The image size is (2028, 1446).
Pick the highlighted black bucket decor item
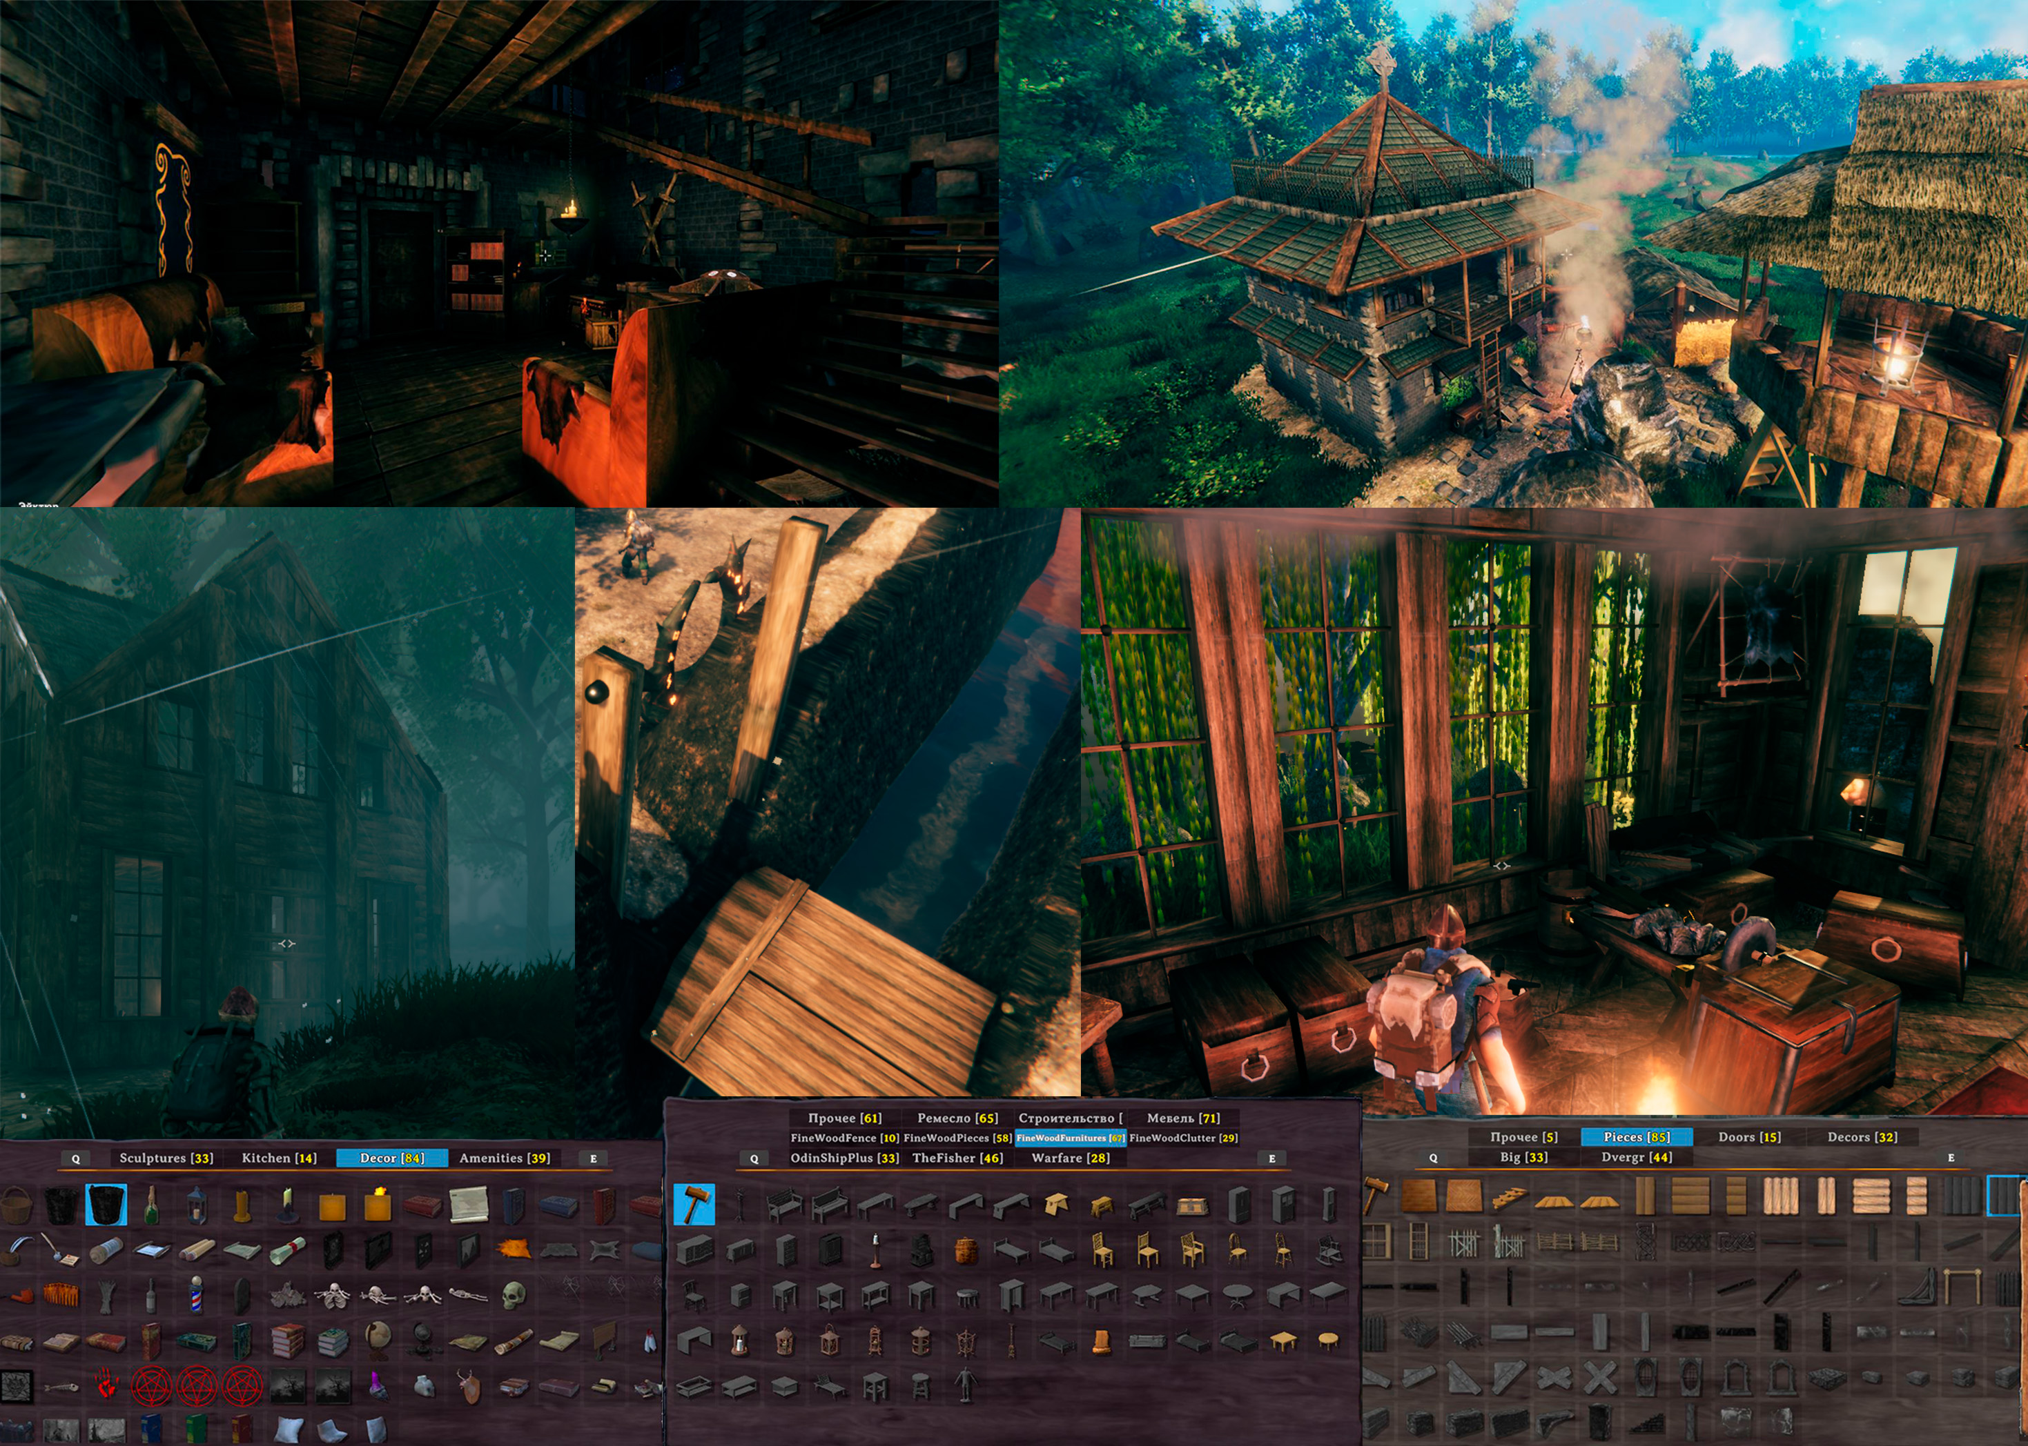point(106,1206)
